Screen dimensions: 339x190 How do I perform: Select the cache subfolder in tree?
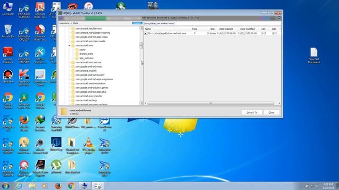(83, 50)
